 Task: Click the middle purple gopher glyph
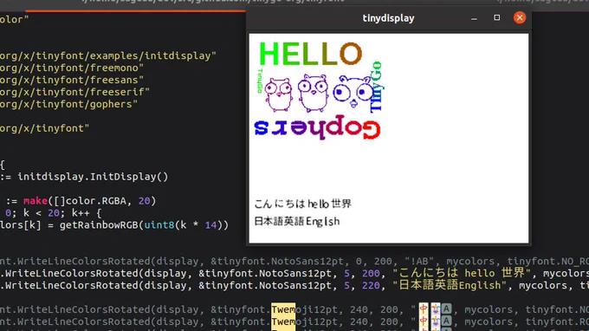(x=313, y=93)
